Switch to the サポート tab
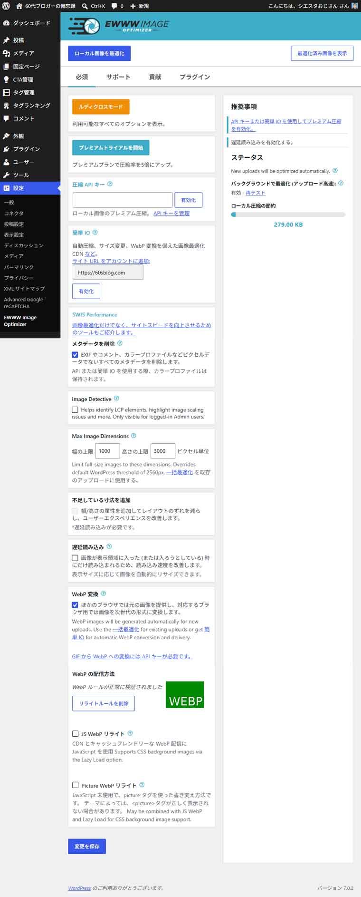This screenshot has width=361, height=897. 118,77
